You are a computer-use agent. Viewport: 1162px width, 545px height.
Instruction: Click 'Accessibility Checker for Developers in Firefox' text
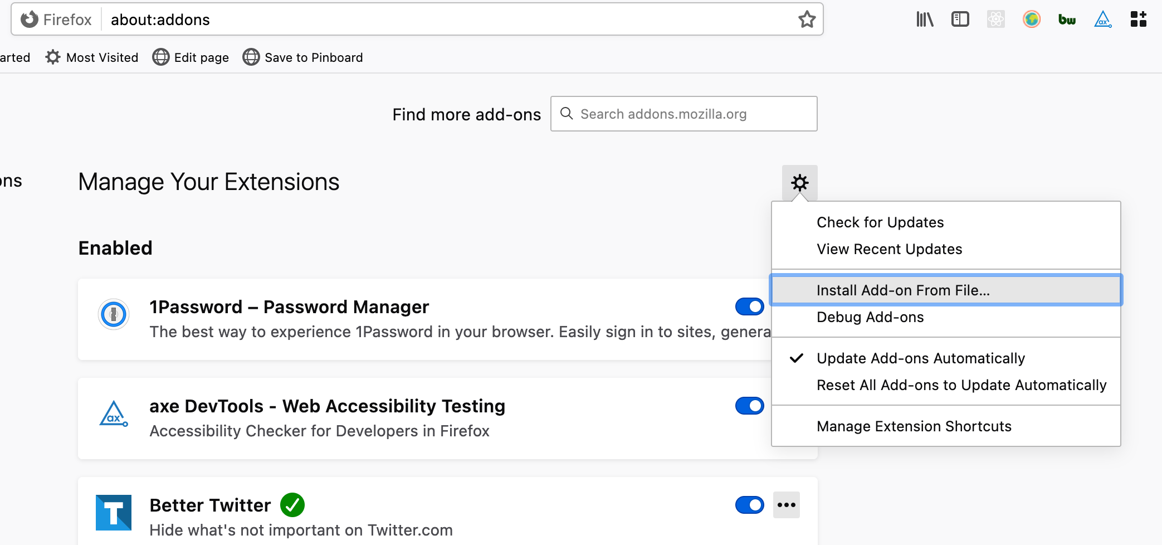[320, 431]
